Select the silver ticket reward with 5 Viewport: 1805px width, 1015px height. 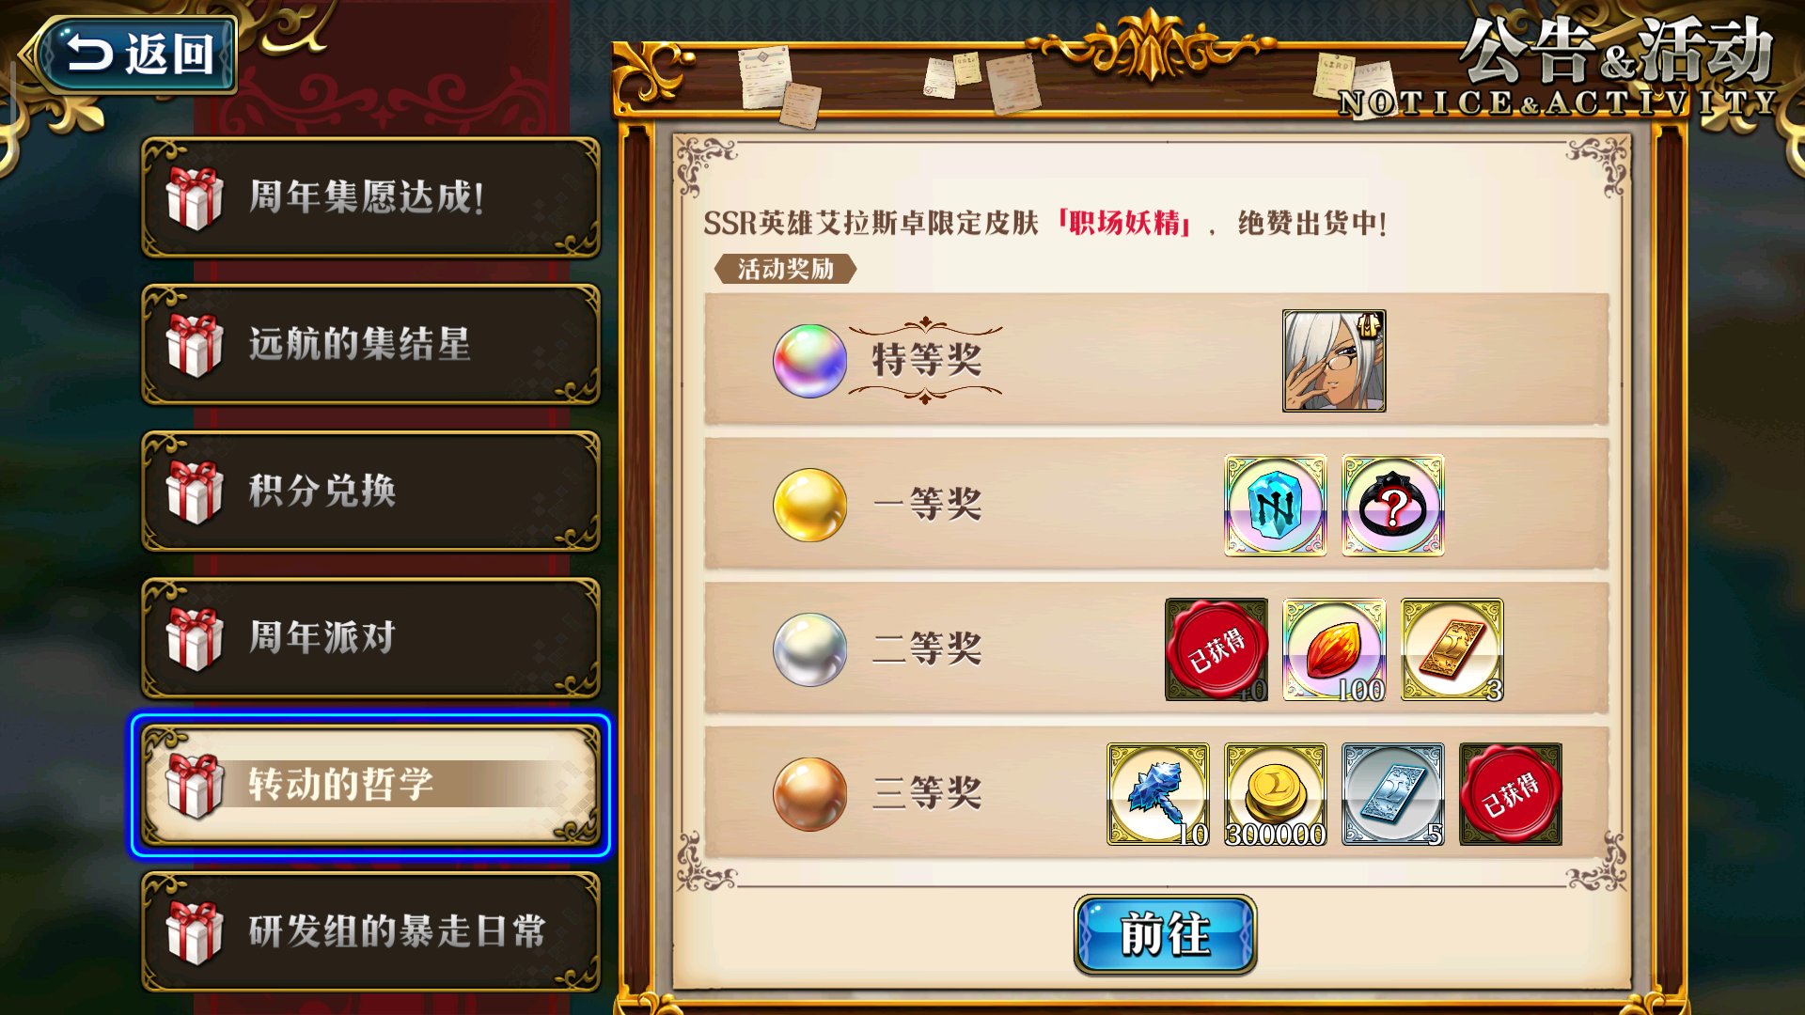tap(1393, 794)
